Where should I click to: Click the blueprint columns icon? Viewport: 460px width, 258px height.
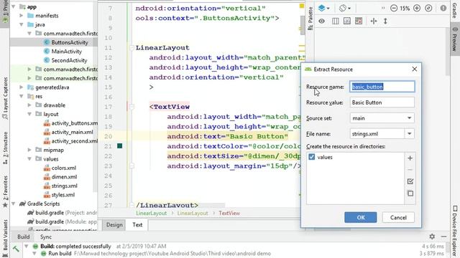click(x=336, y=21)
